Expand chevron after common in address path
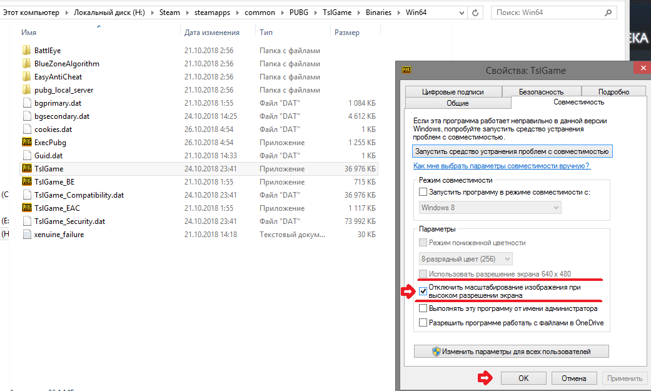The image size is (651, 391). (x=282, y=13)
